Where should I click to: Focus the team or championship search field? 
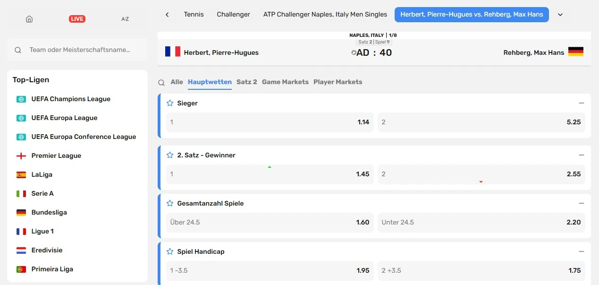coord(77,50)
